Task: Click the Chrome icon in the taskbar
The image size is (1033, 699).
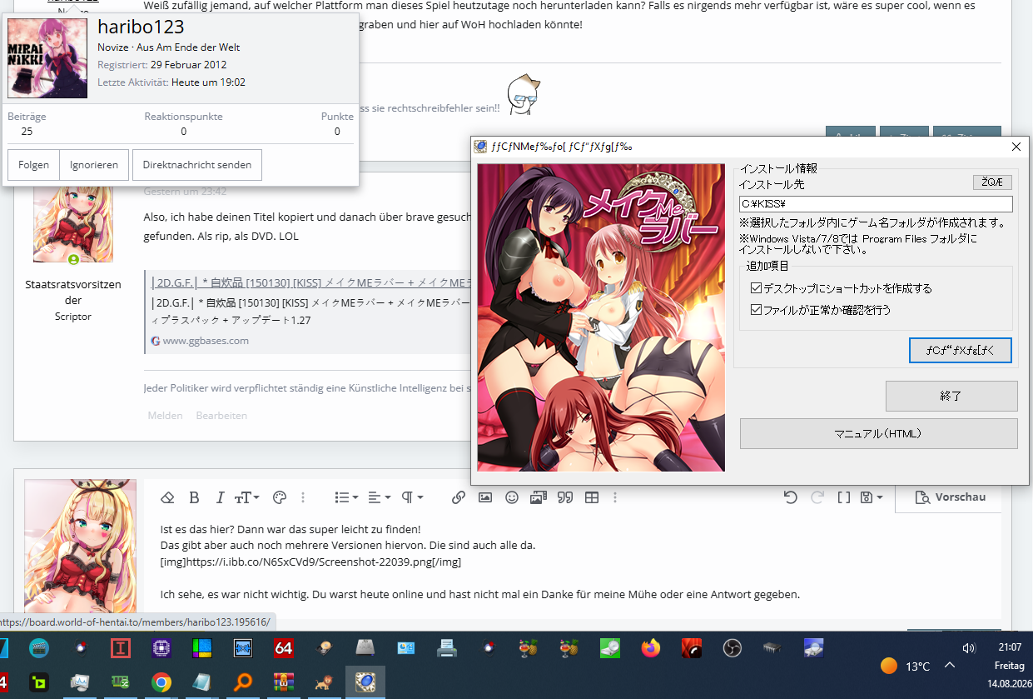Action: point(161,683)
